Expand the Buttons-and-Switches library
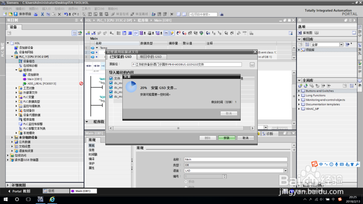The image size is (363, 204). click(x=299, y=91)
